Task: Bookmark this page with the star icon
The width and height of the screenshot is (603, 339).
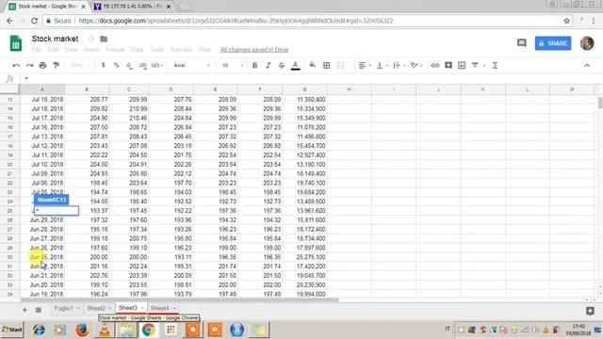Action: click(566, 21)
